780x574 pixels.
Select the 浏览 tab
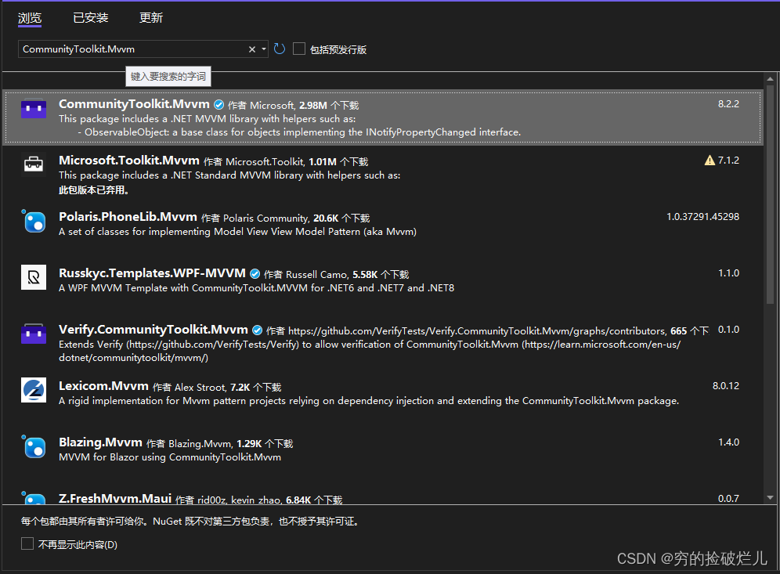click(x=29, y=17)
